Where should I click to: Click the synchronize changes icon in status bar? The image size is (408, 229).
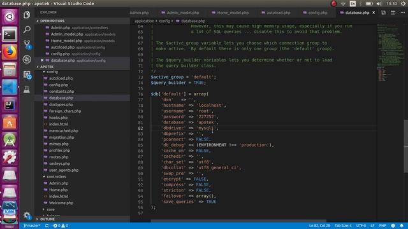(x=47, y=226)
